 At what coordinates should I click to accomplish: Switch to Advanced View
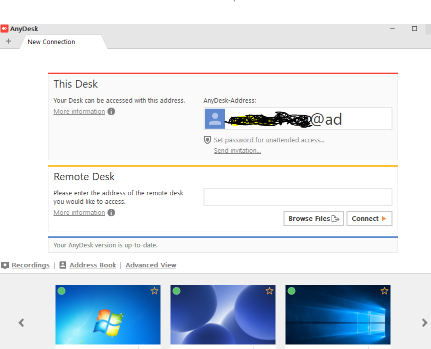(x=151, y=265)
